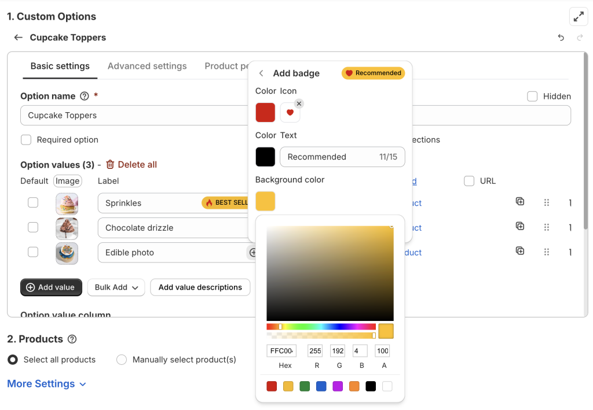Screen dimensions: 593x410
Task: Enable the Hidden checkbox
Action: [532, 97]
